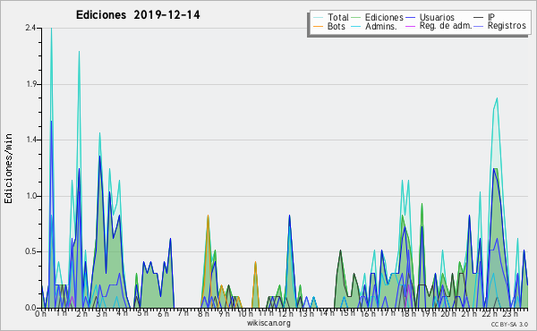Click the "5 h" x-axis label

pyautogui.click(x=142, y=313)
